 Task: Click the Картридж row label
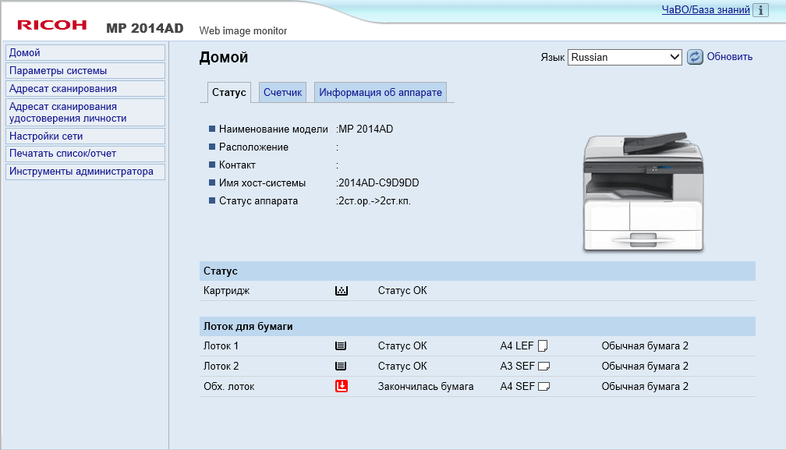click(227, 291)
